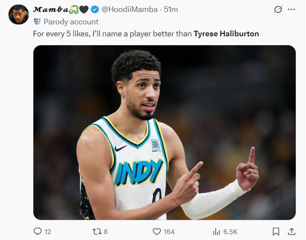Image resolution: width=306 pixels, height=240 pixels.
Task: Click the reply speech bubble icon
Action: (x=38, y=231)
